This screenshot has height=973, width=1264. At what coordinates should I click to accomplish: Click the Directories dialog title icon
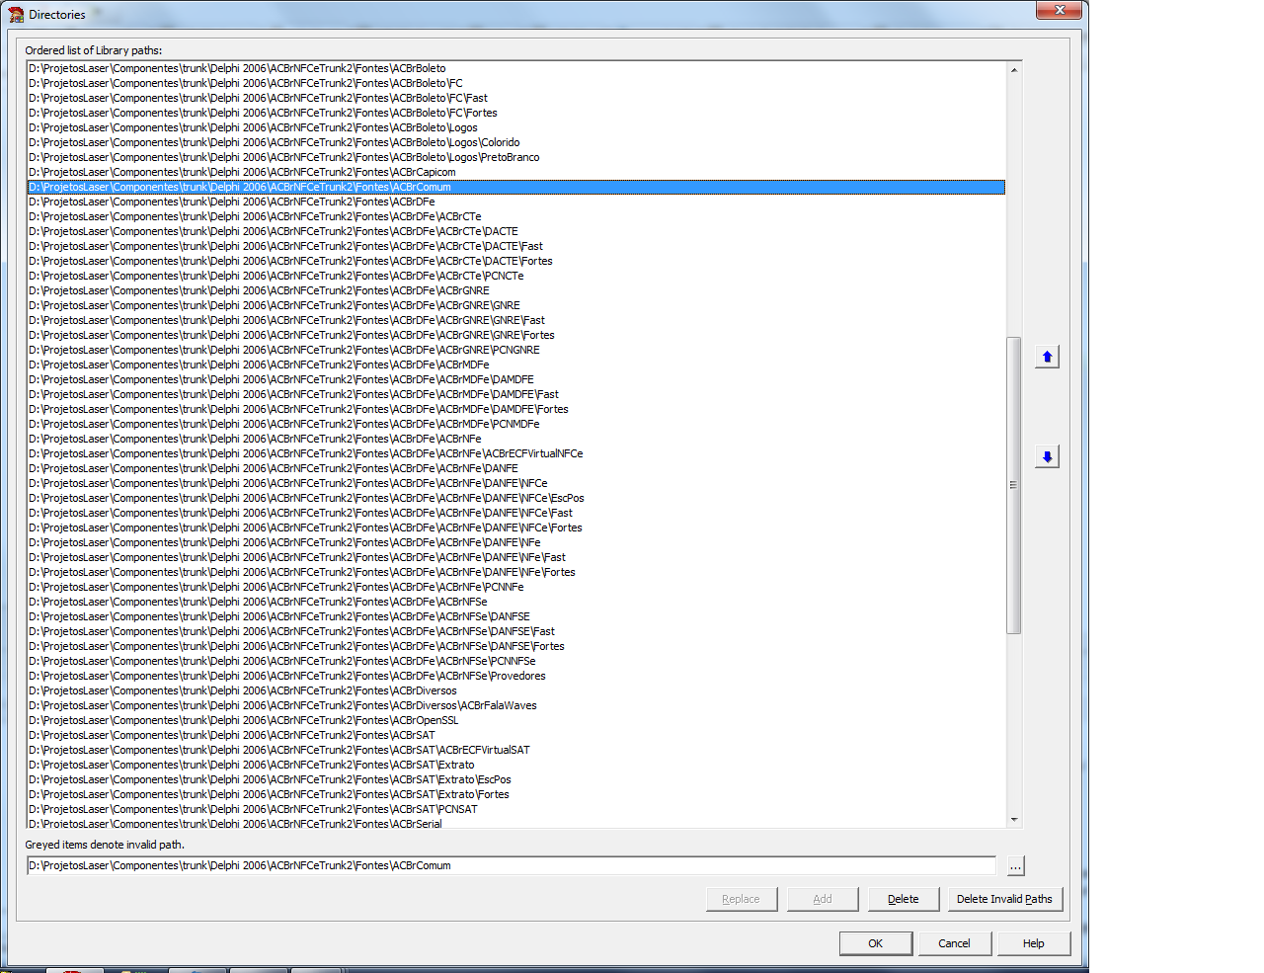point(16,14)
